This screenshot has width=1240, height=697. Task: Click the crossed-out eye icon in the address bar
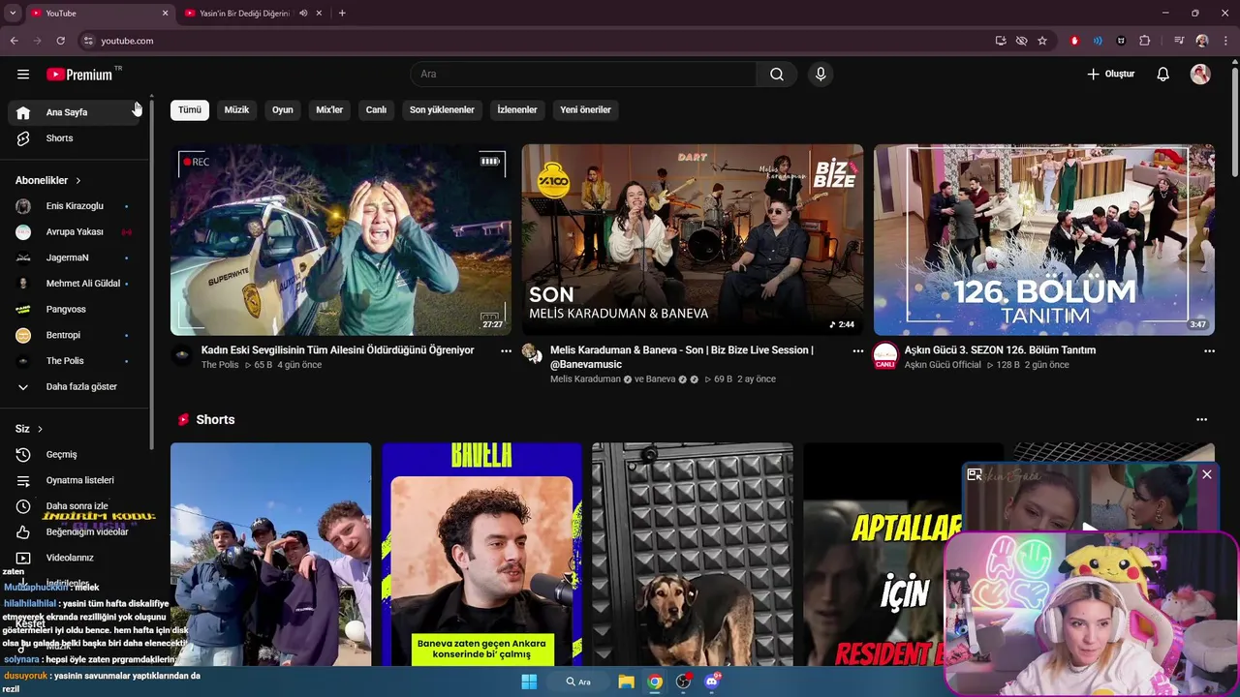tap(1021, 41)
